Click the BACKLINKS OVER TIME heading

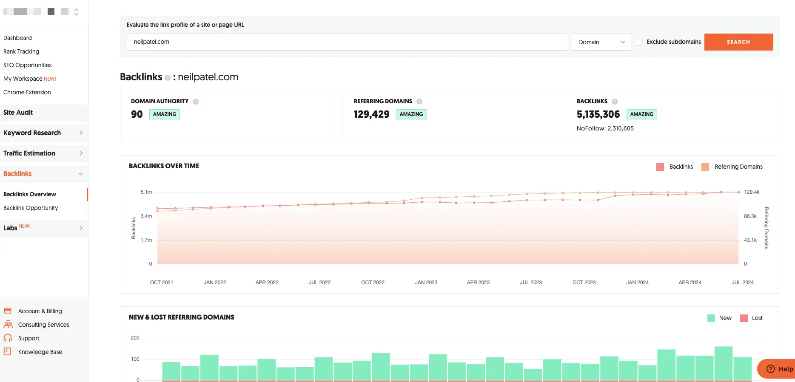tap(164, 166)
